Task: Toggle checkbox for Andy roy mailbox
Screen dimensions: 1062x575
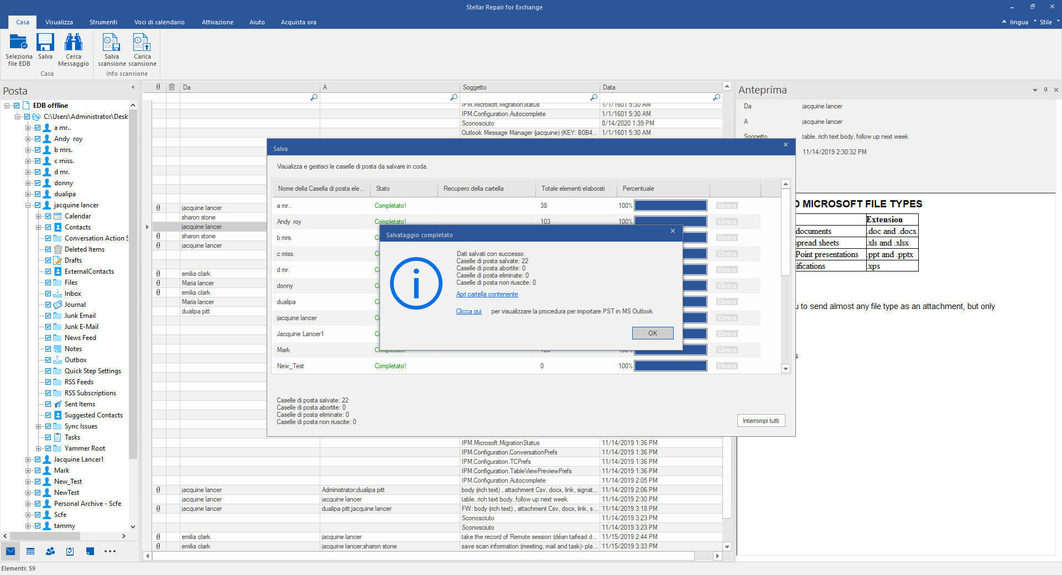Action: coord(38,139)
